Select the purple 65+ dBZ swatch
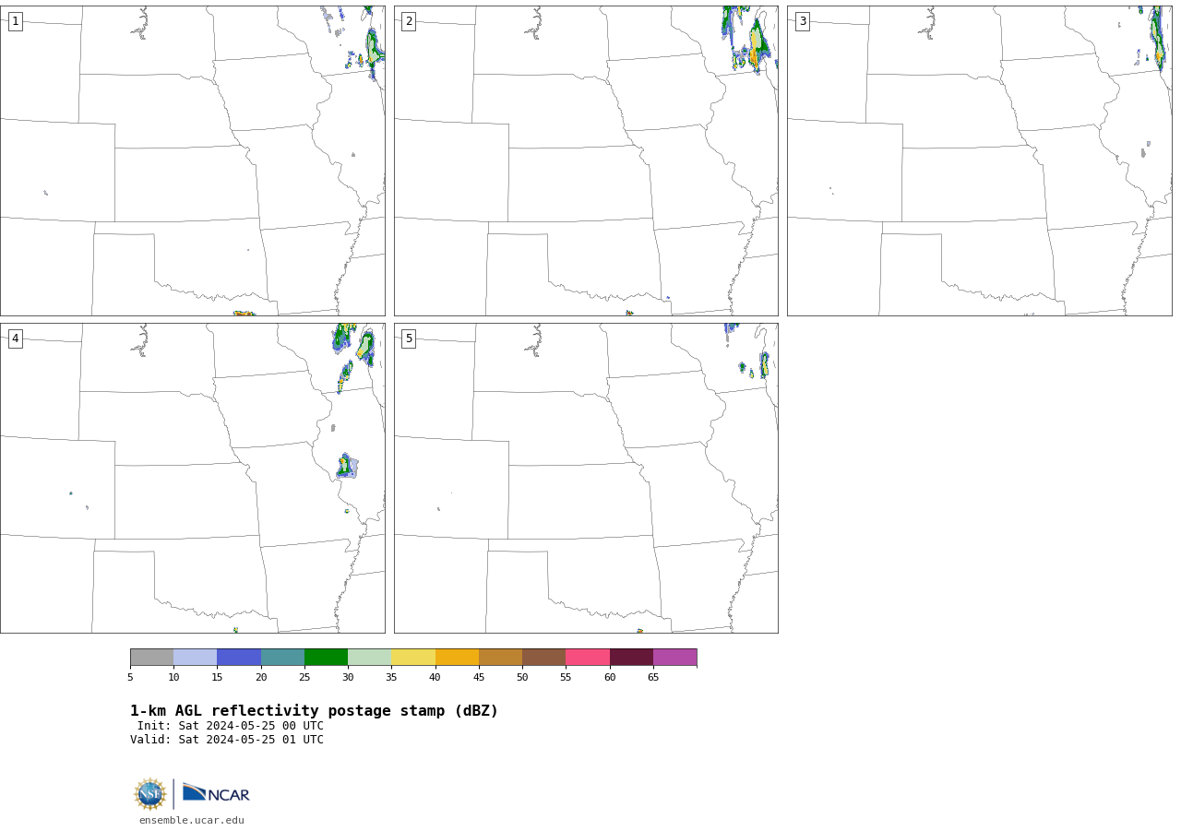Image resolution: width=1181 pixels, height=831 pixels. click(674, 657)
